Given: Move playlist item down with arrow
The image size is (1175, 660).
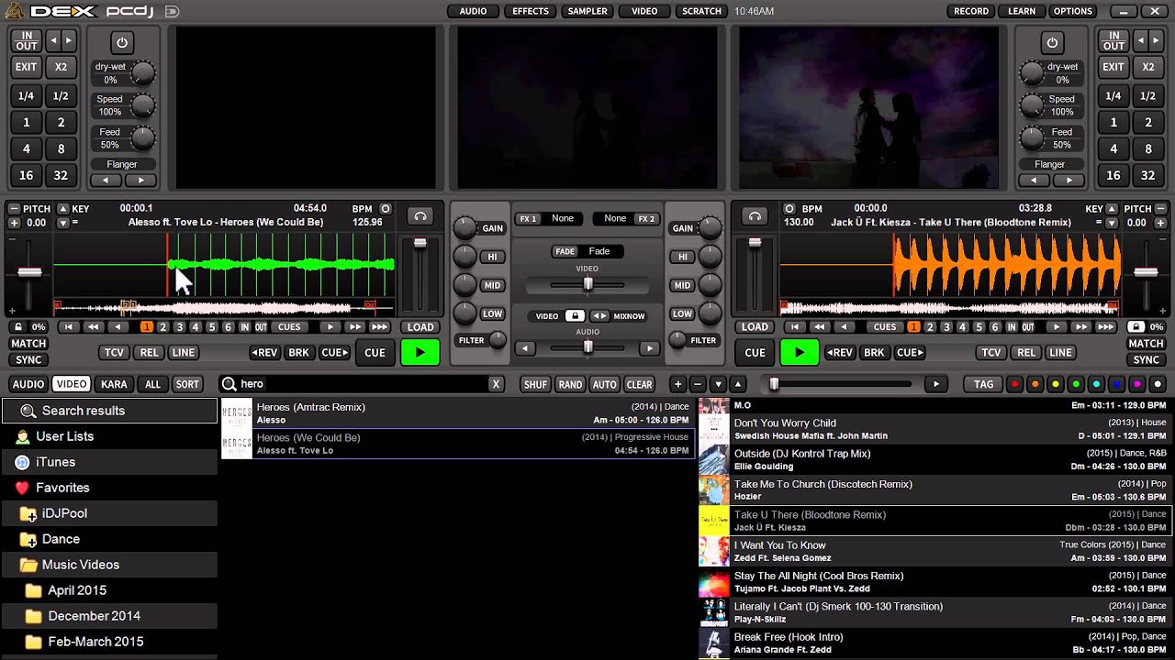Looking at the screenshot, I should click(718, 384).
